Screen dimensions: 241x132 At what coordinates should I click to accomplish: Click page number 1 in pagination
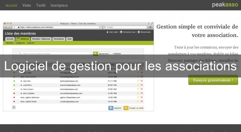tap(14, 107)
